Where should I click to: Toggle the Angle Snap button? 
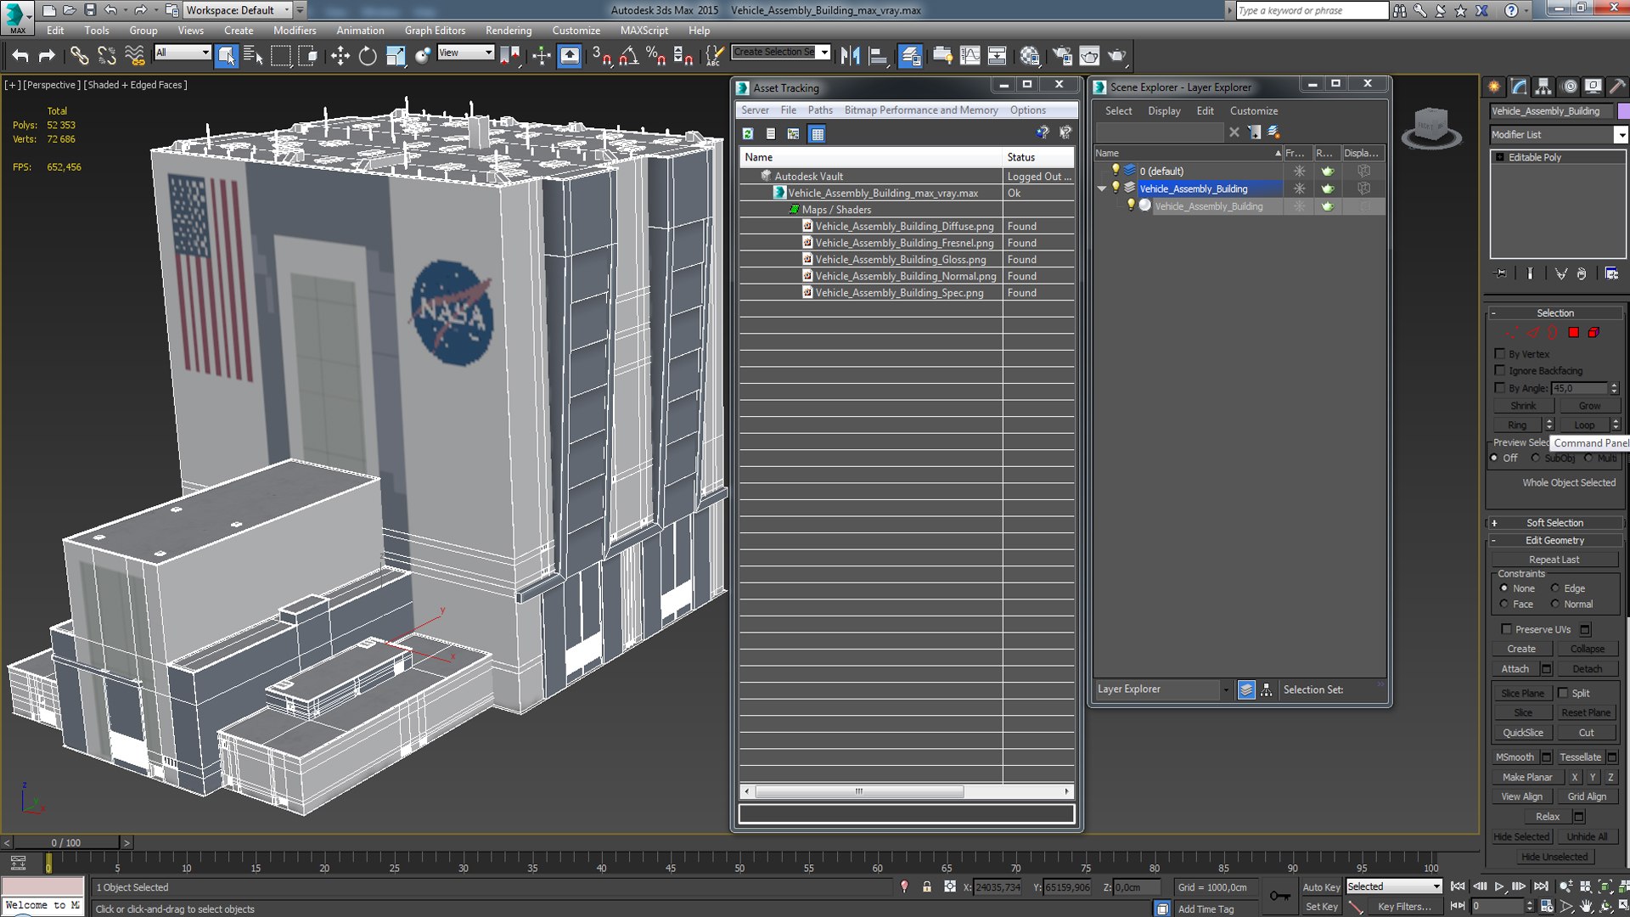[628, 56]
